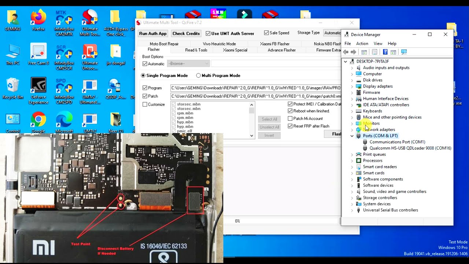Select Qualcomm HS-USB QDLoader 9008 (COM16)
Image resolution: width=469 pixels, height=264 pixels.
(x=410, y=148)
